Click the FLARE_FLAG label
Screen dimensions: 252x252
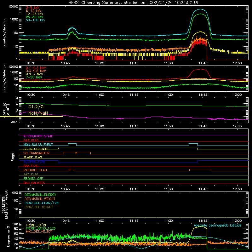click(x=33, y=157)
